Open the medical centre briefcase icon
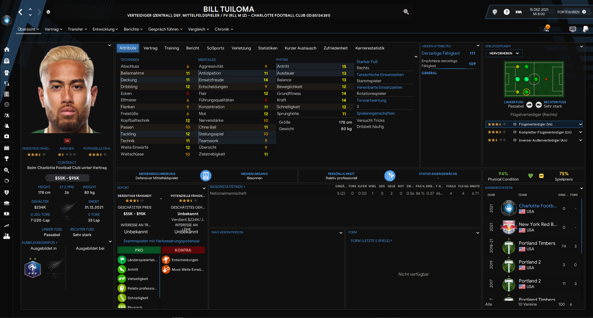This screenshot has height=318, width=593. [6, 136]
